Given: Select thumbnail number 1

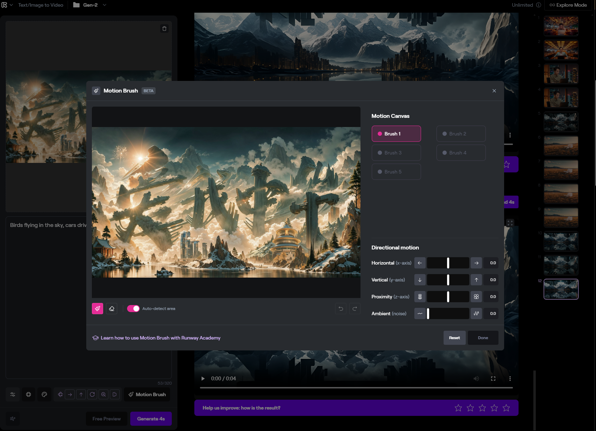Looking at the screenshot, I should click(561, 26).
